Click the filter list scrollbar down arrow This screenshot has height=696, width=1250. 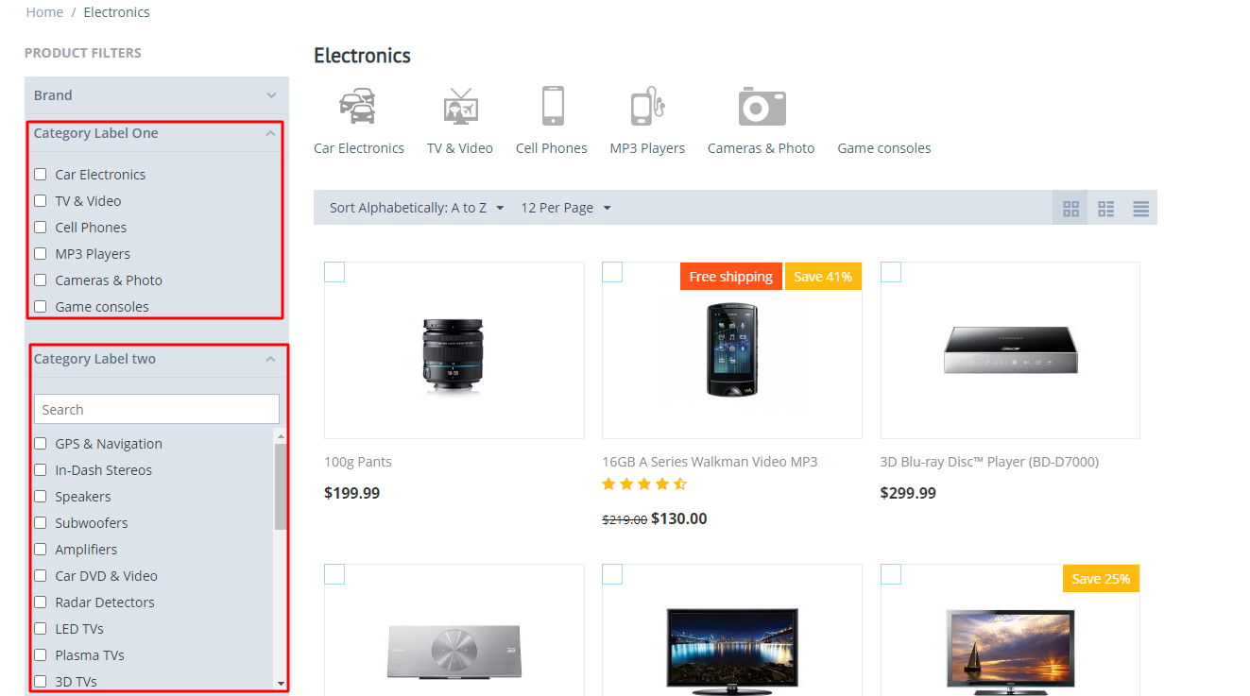tap(281, 683)
